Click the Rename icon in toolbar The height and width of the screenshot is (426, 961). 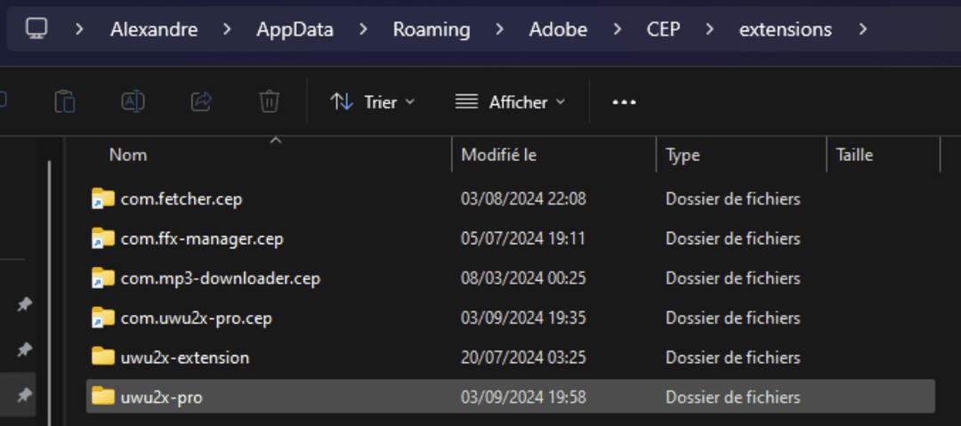pyautogui.click(x=133, y=102)
